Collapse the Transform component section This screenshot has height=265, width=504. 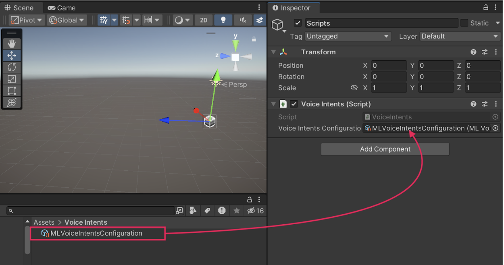click(274, 52)
